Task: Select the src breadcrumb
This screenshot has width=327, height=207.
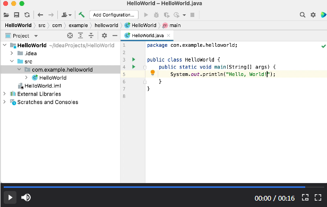Action: coord(42,25)
